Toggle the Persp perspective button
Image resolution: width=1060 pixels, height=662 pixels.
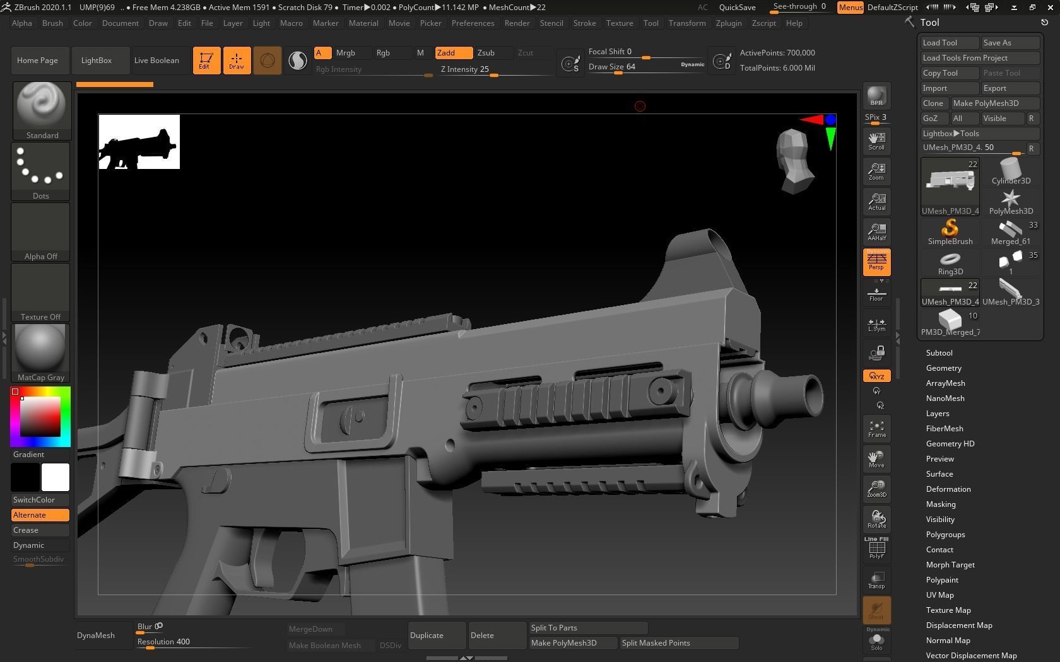point(876,262)
